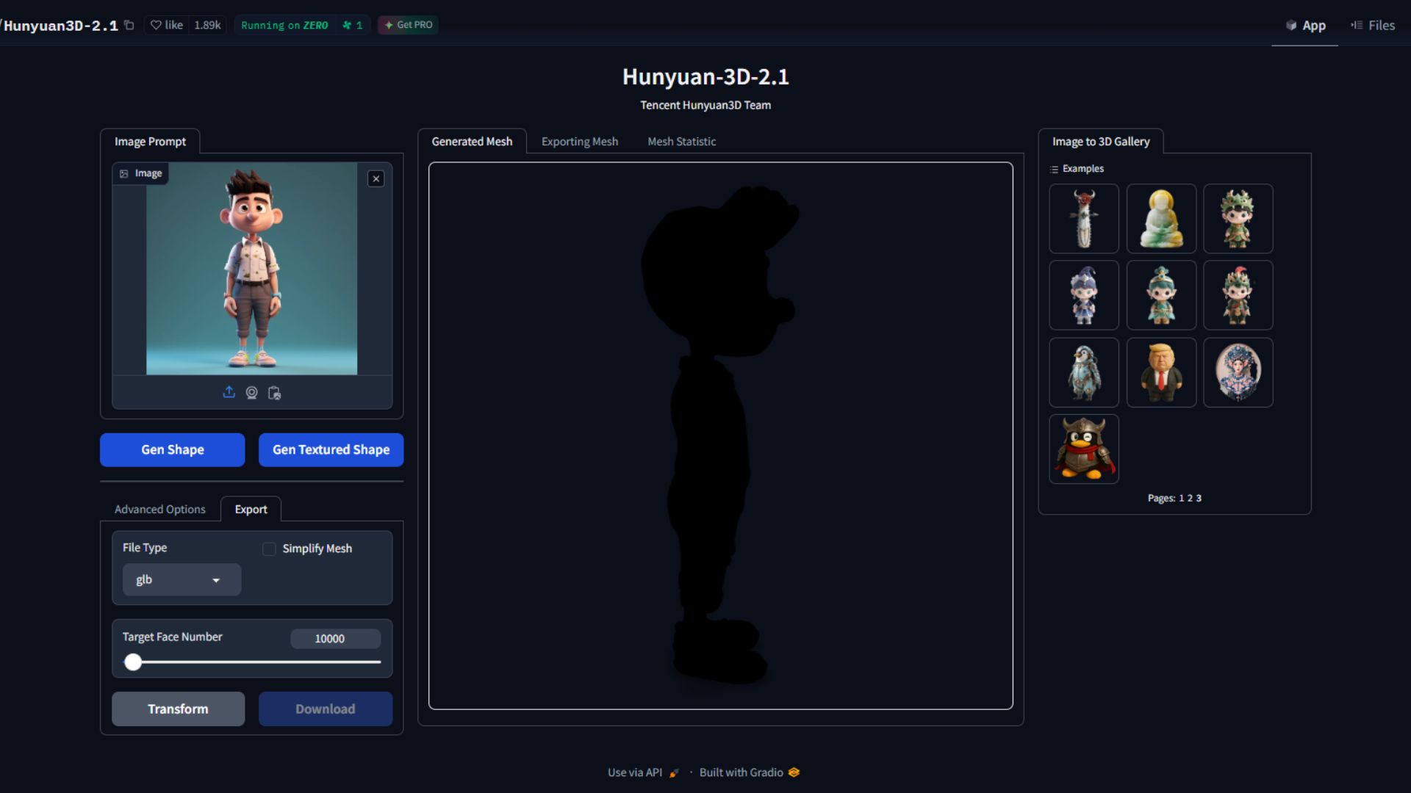Click the Target Face Number input field
The width and height of the screenshot is (1411, 793).
pyautogui.click(x=335, y=639)
